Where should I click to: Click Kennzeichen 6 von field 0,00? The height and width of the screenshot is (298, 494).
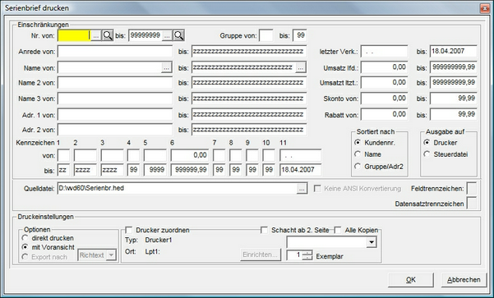(x=189, y=155)
